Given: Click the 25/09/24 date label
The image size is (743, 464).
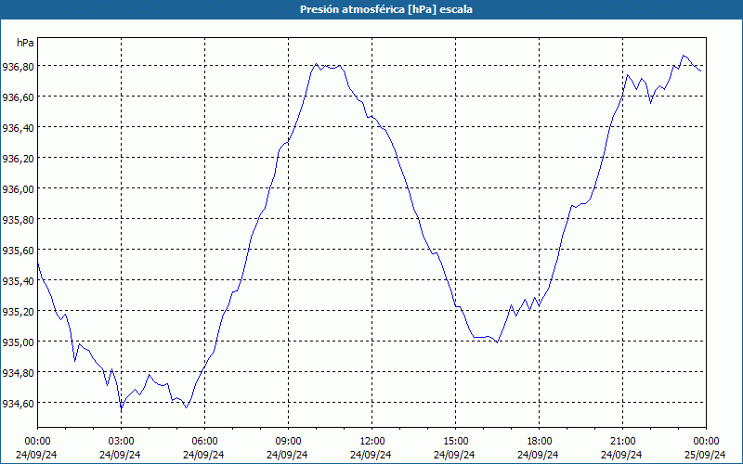Looking at the screenshot, I should (x=705, y=455).
